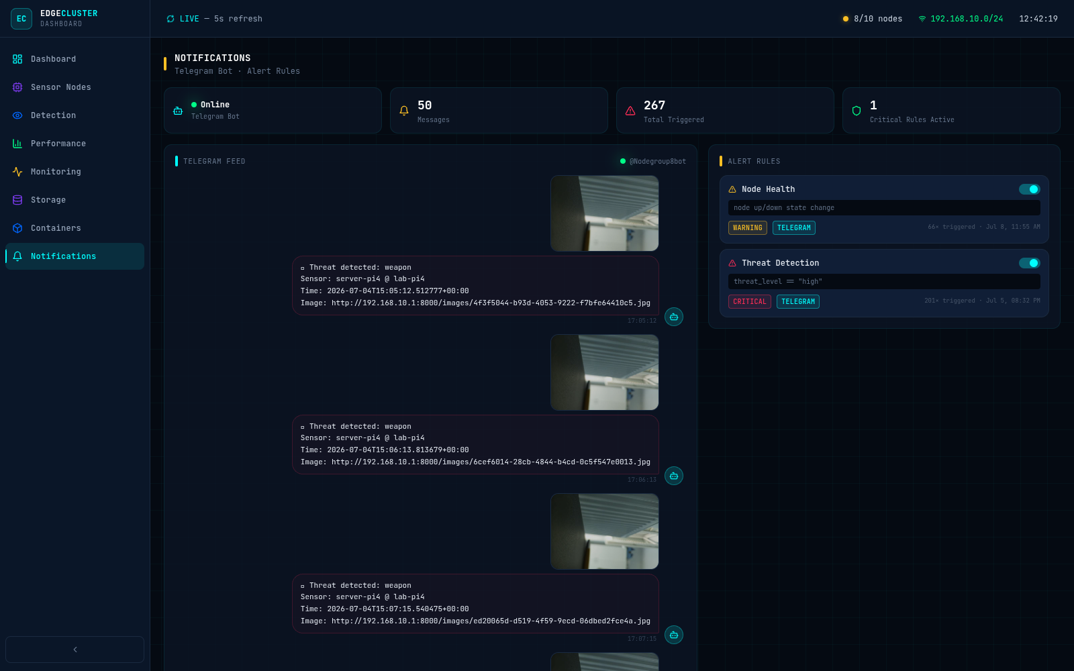Click the CRITICAL severity tag
The image size is (1074, 671).
coord(750,302)
